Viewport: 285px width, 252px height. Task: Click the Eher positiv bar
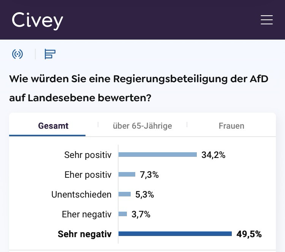coord(127,174)
